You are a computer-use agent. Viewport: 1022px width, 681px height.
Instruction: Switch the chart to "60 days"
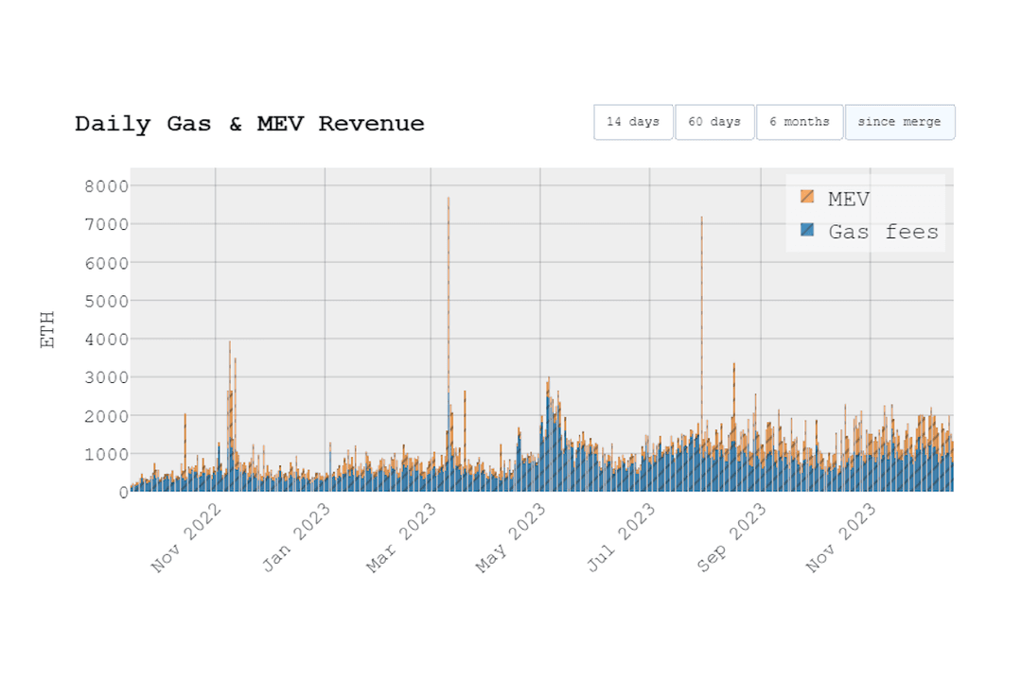(714, 122)
